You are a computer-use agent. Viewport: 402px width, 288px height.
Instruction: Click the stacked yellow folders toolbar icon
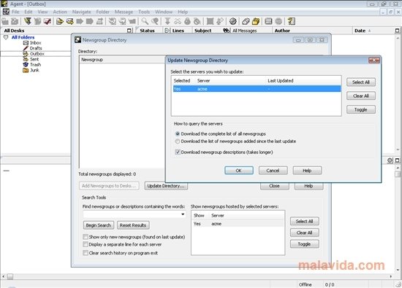[x=256, y=21]
